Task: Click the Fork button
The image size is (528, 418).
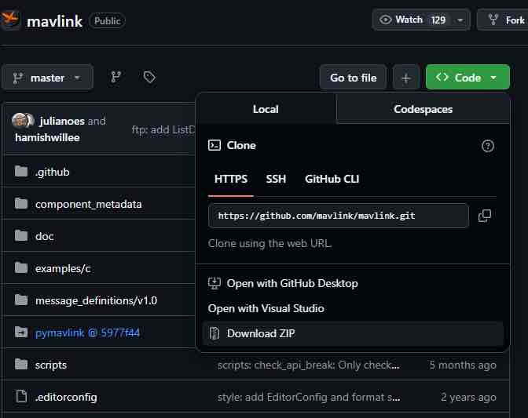Action: [503, 20]
